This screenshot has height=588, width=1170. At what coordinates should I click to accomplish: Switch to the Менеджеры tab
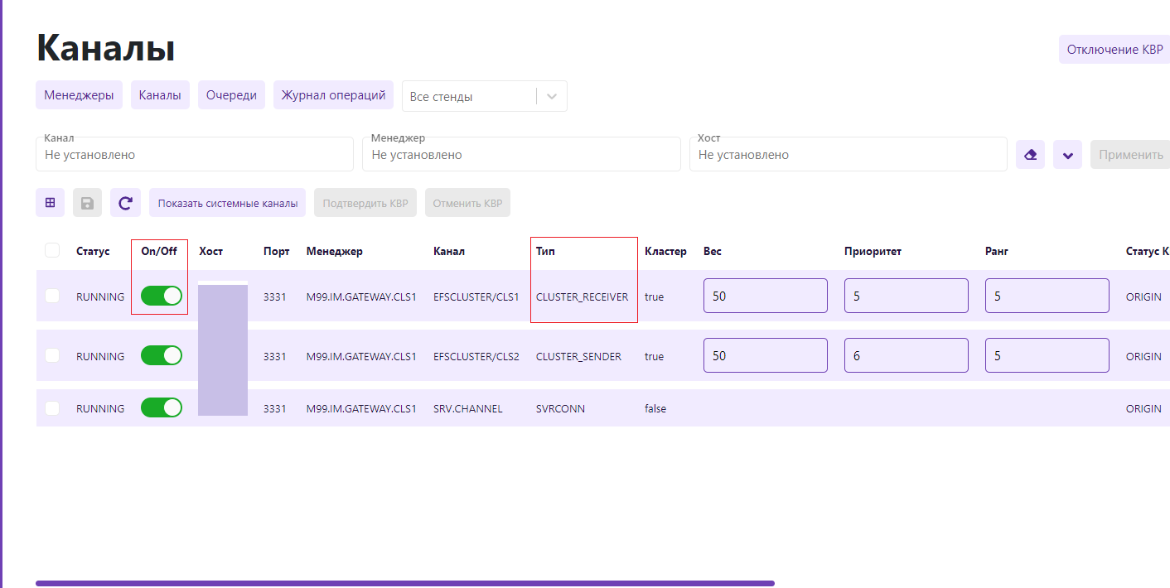pyautogui.click(x=79, y=95)
